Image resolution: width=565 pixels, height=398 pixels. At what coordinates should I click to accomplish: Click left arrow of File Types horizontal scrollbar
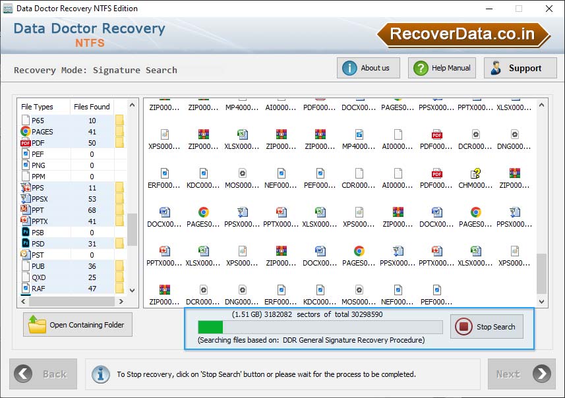(x=24, y=301)
